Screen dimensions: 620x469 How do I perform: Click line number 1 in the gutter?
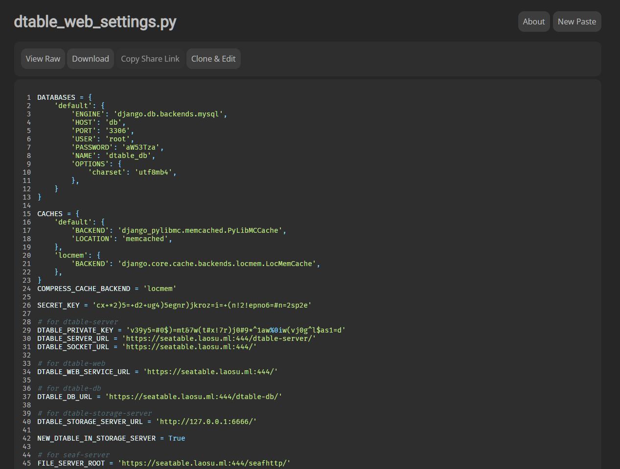[29, 97]
